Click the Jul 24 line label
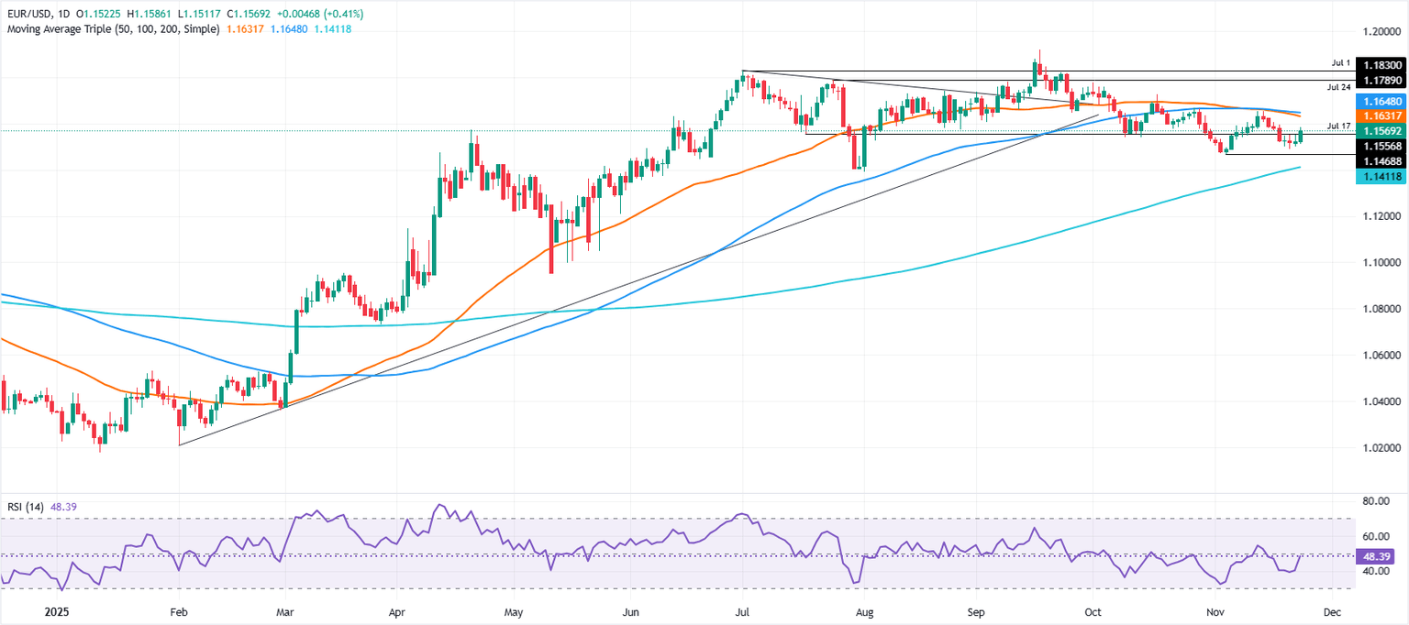This screenshot has width=1409, height=625. point(1337,86)
